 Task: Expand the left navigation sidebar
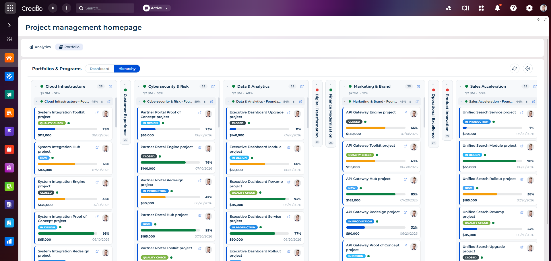point(9,25)
